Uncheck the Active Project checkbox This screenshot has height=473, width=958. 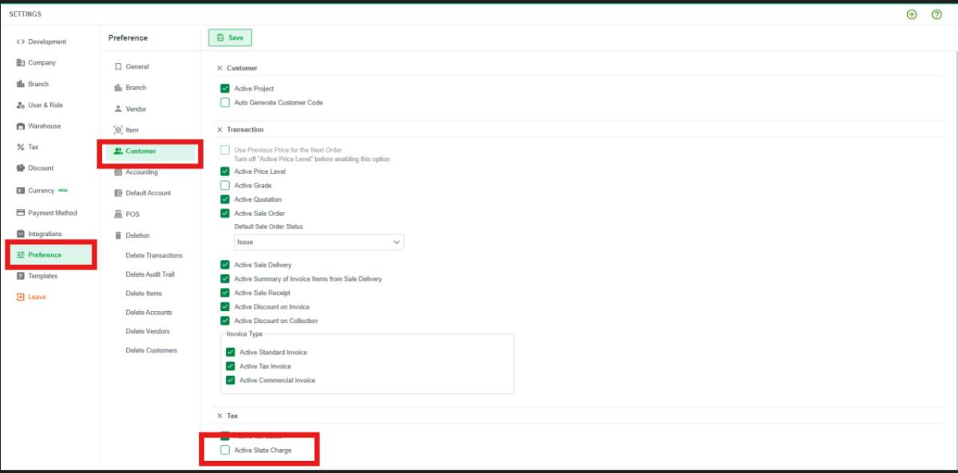225,89
